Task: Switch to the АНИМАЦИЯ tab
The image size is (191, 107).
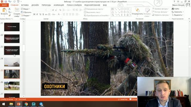Action: [x=59, y=5]
